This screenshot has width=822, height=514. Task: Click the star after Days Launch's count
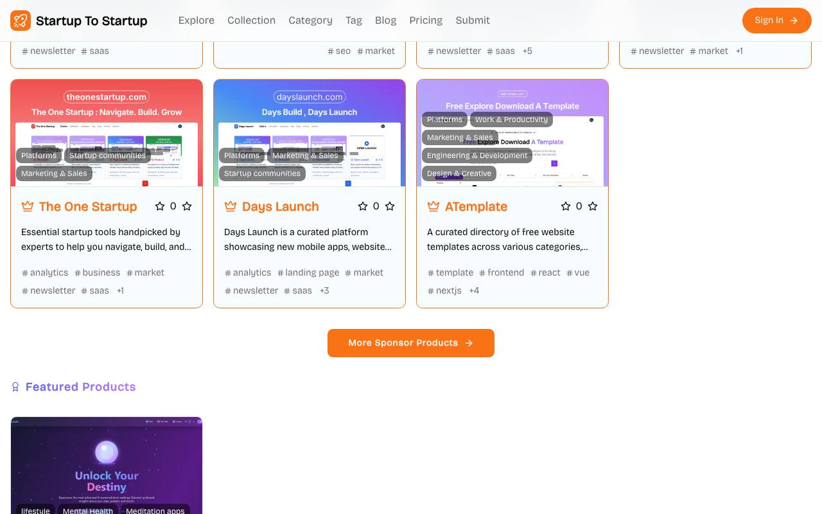(x=390, y=206)
